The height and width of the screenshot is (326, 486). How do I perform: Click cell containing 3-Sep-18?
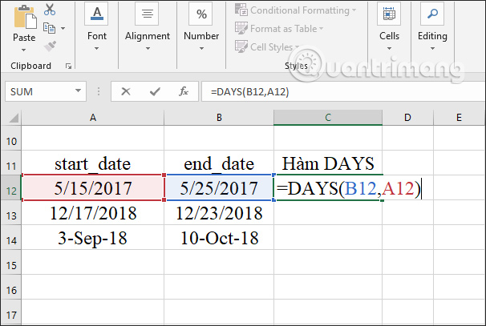[x=93, y=238]
